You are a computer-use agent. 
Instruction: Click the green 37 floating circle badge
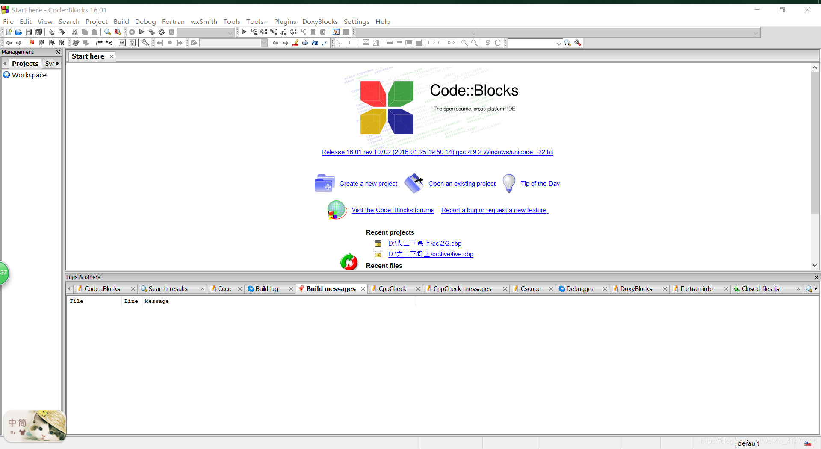(4, 273)
